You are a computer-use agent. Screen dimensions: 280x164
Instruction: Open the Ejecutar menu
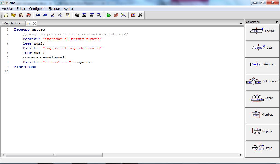pyautogui.click(x=54, y=8)
